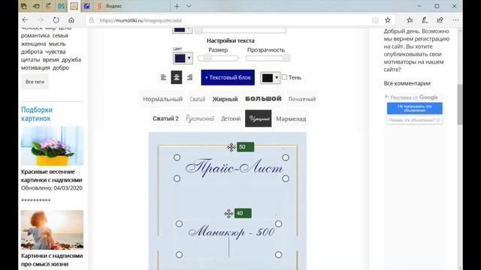The width and height of the screenshot is (481, 270).
Task: Click bottom-right resize handle of Прайс-Лист block
Action: click(x=286, y=178)
